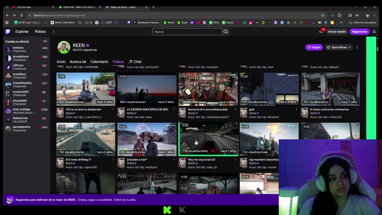Image resolution: width=382 pixels, height=215 pixels.
Task: Open options for 'god' clip
Action: pos(296,110)
